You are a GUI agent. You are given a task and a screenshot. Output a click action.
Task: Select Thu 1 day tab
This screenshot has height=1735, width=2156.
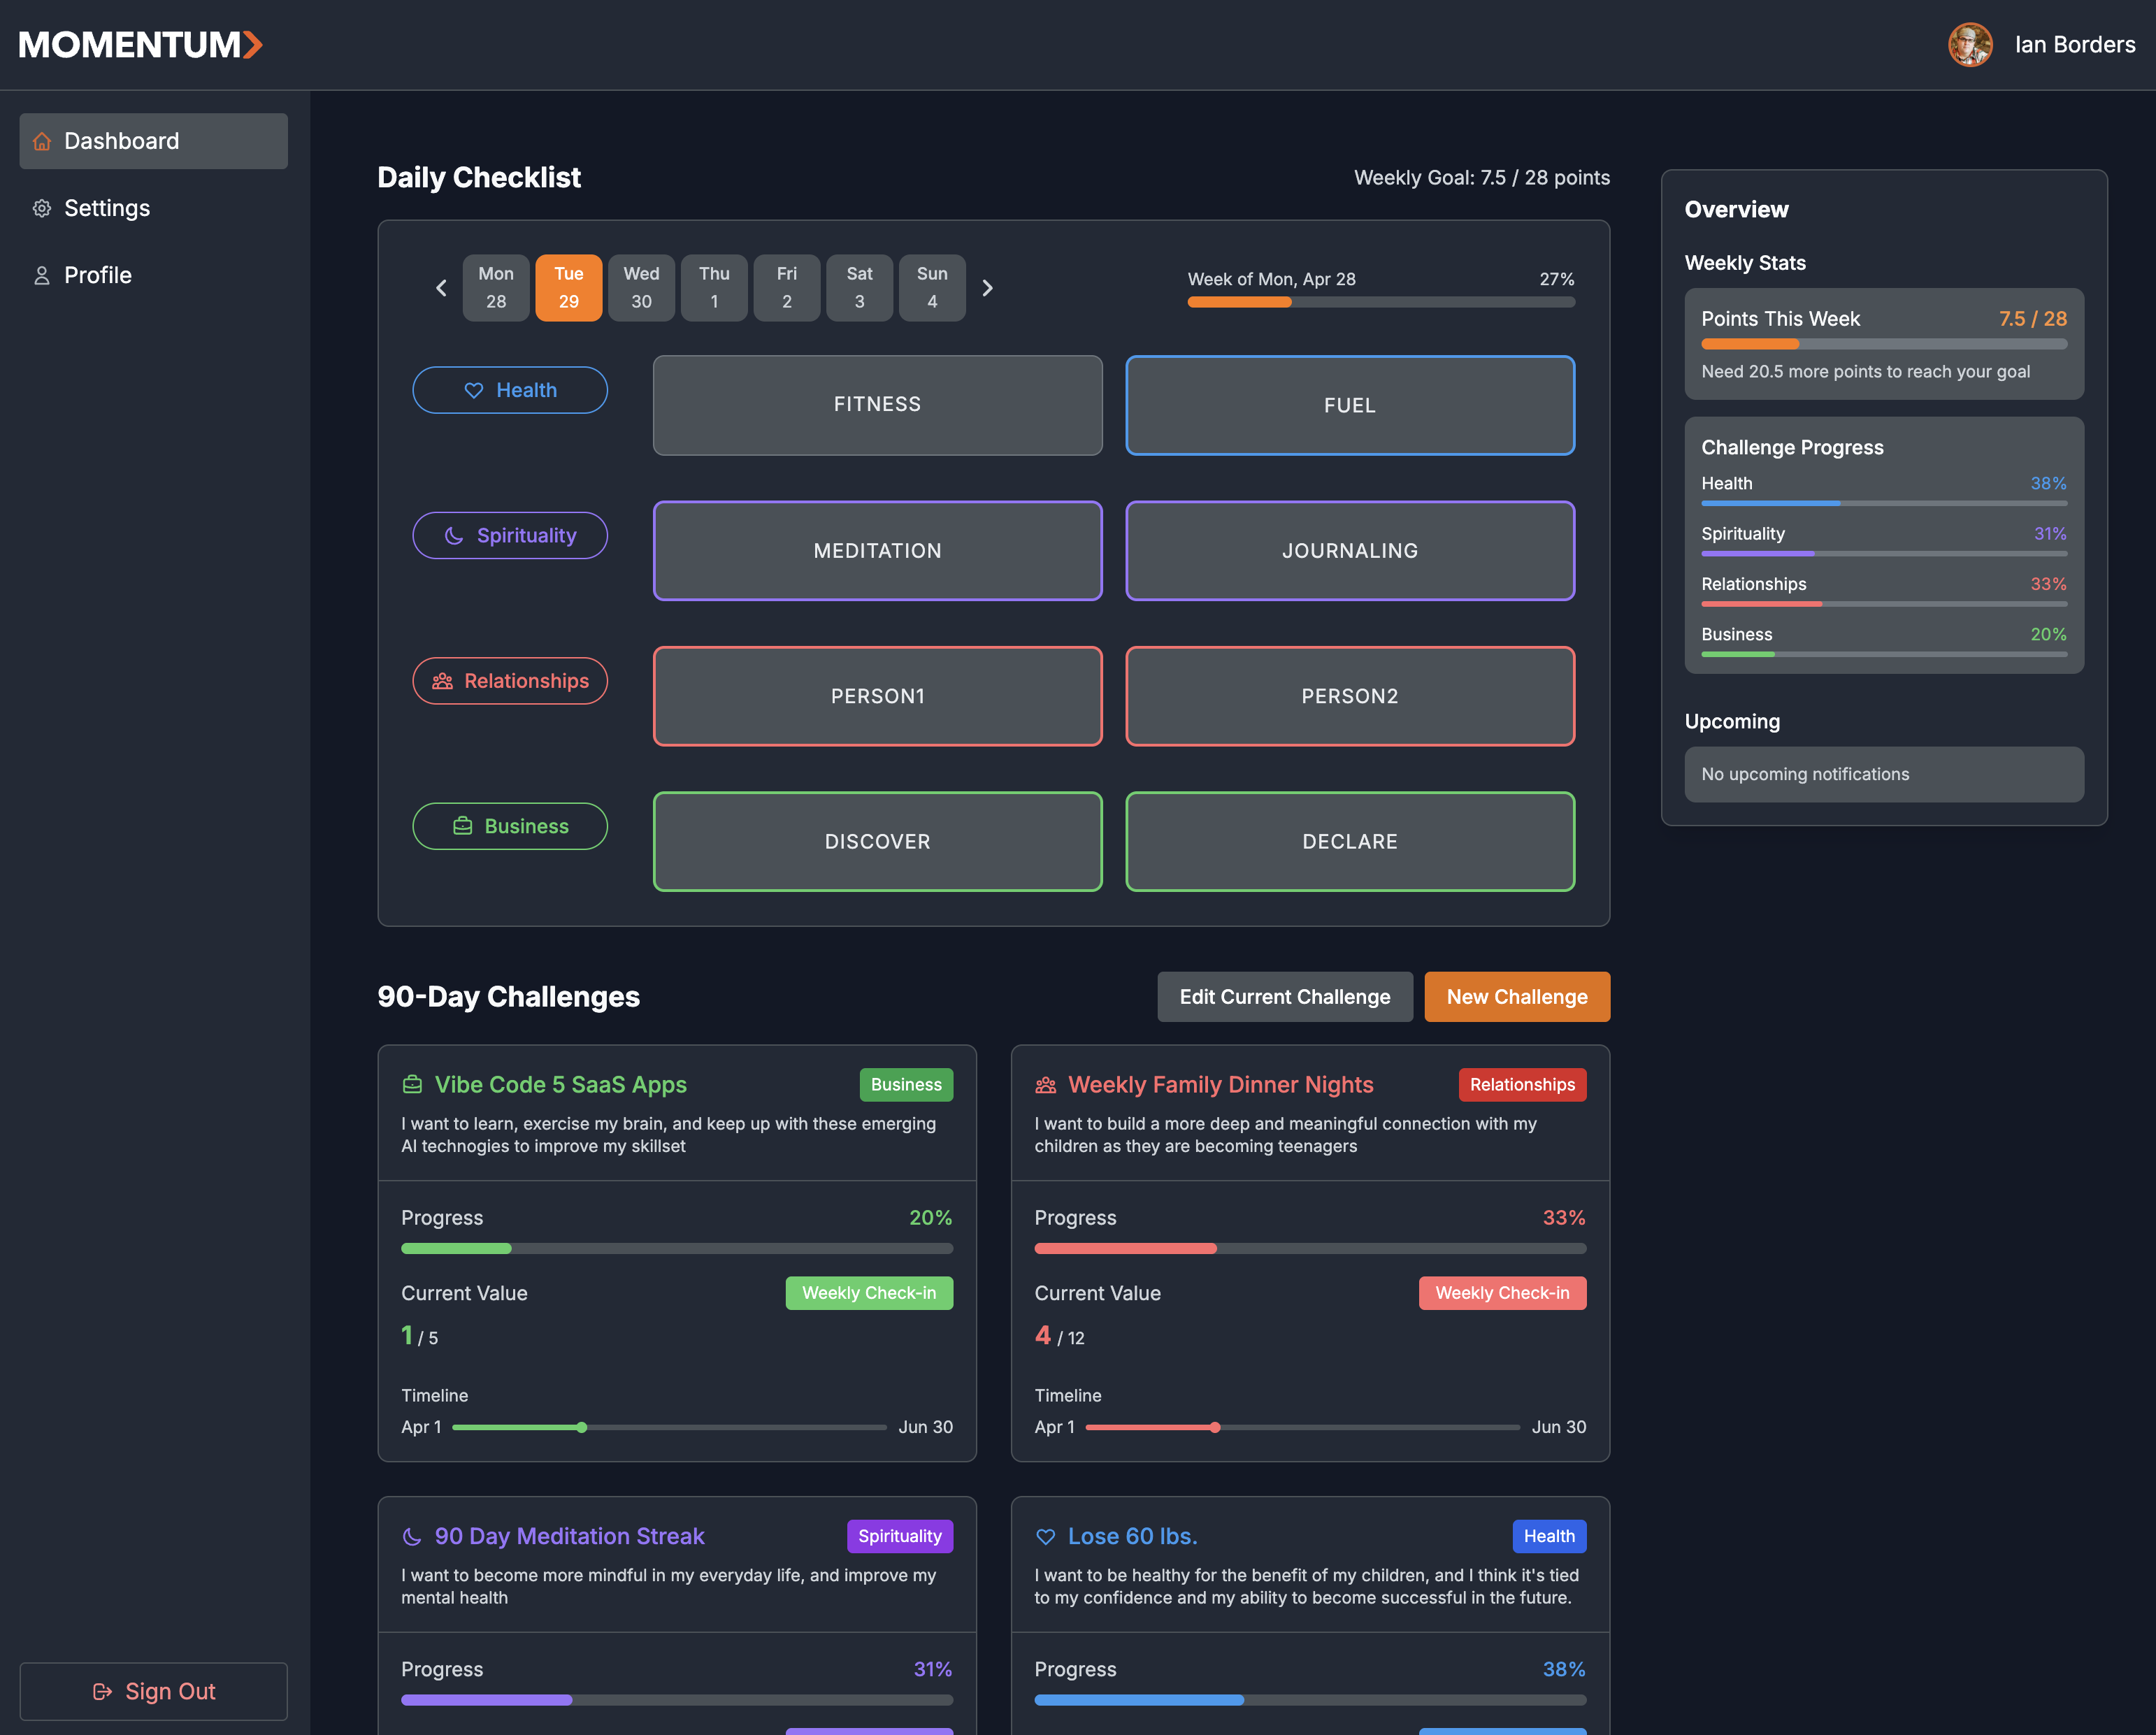714,288
